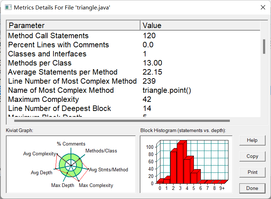This screenshot has height=199, width=271.
Task: Select the Average Statements per Method row
Action: coord(133,72)
